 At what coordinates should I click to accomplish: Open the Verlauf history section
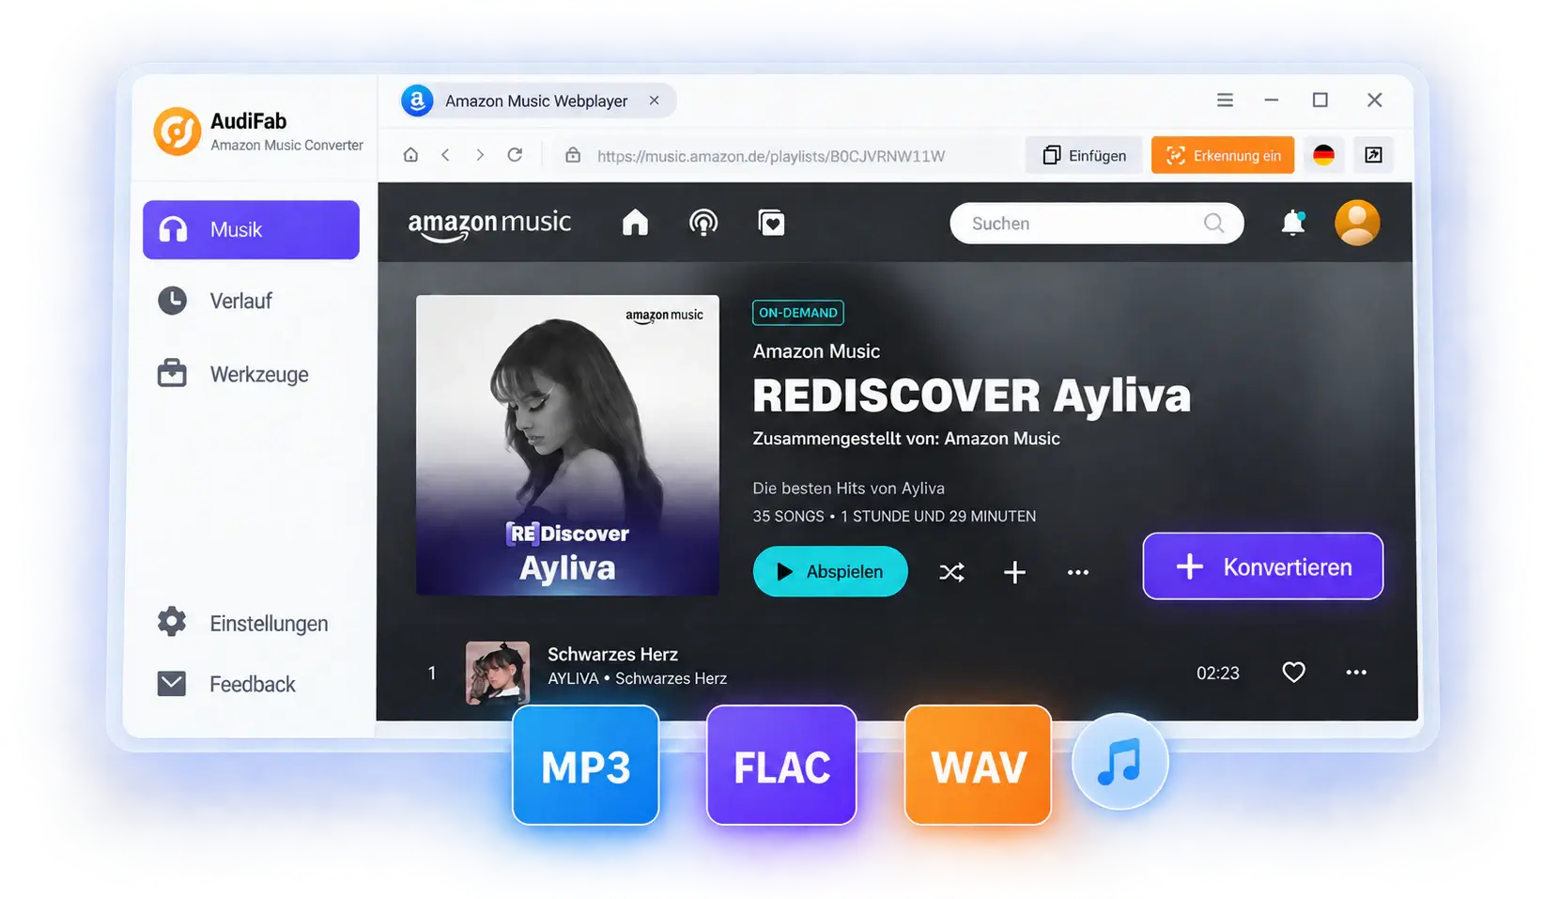click(215, 301)
